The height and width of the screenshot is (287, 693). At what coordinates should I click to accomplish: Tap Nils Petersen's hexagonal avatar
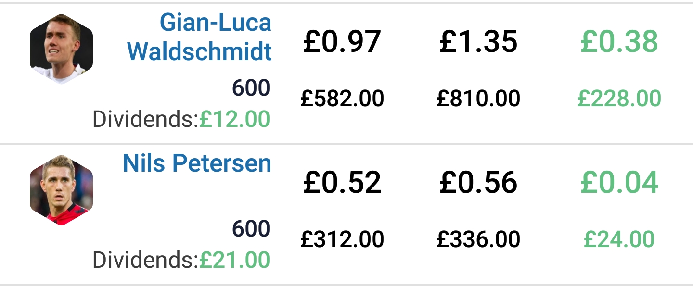(61, 190)
